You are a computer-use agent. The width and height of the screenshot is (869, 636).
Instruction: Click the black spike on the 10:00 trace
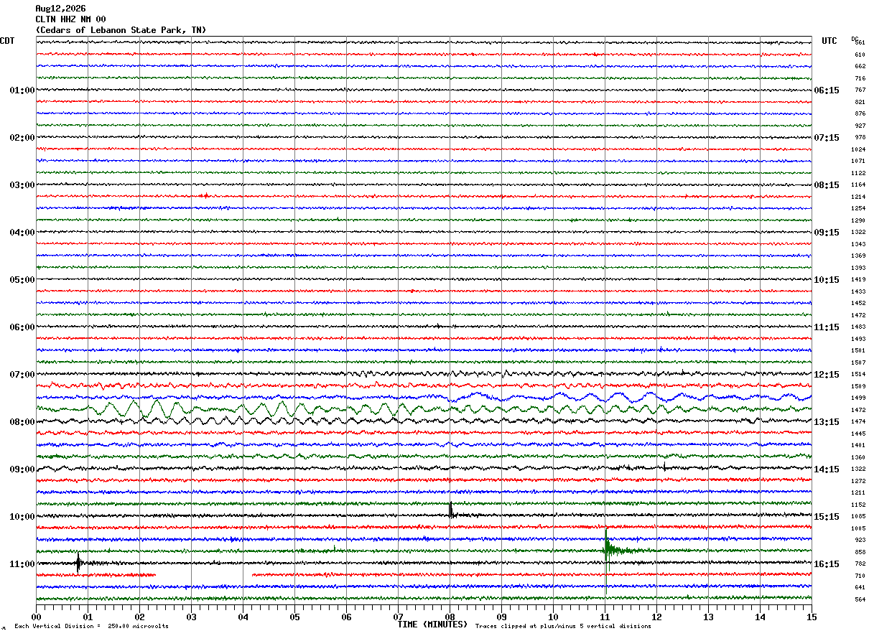(450, 510)
